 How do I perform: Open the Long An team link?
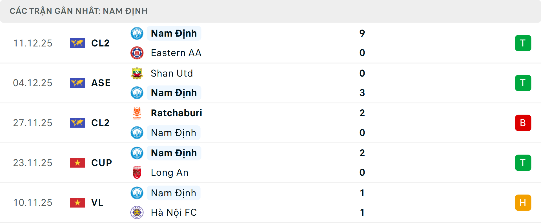pos(170,172)
